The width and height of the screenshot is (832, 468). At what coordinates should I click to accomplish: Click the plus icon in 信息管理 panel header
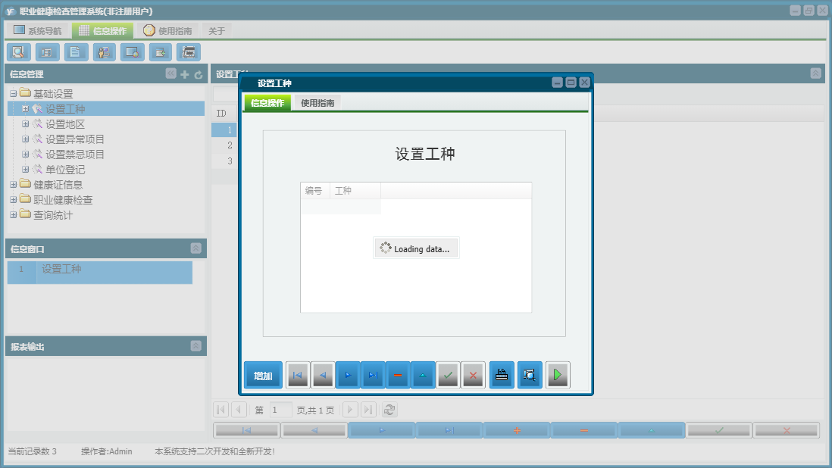coord(185,75)
